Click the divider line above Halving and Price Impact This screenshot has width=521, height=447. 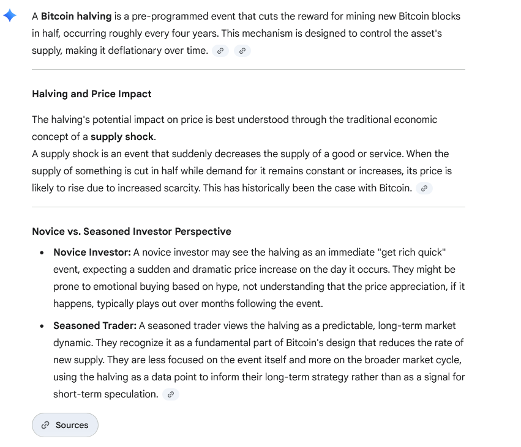pyautogui.click(x=248, y=71)
